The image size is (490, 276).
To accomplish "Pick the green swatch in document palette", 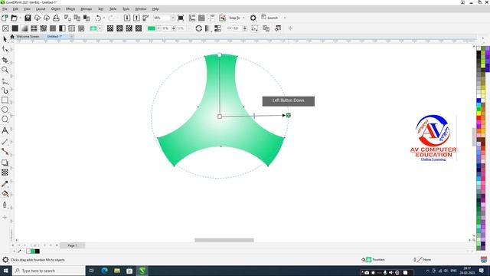I will pos(33,251).
